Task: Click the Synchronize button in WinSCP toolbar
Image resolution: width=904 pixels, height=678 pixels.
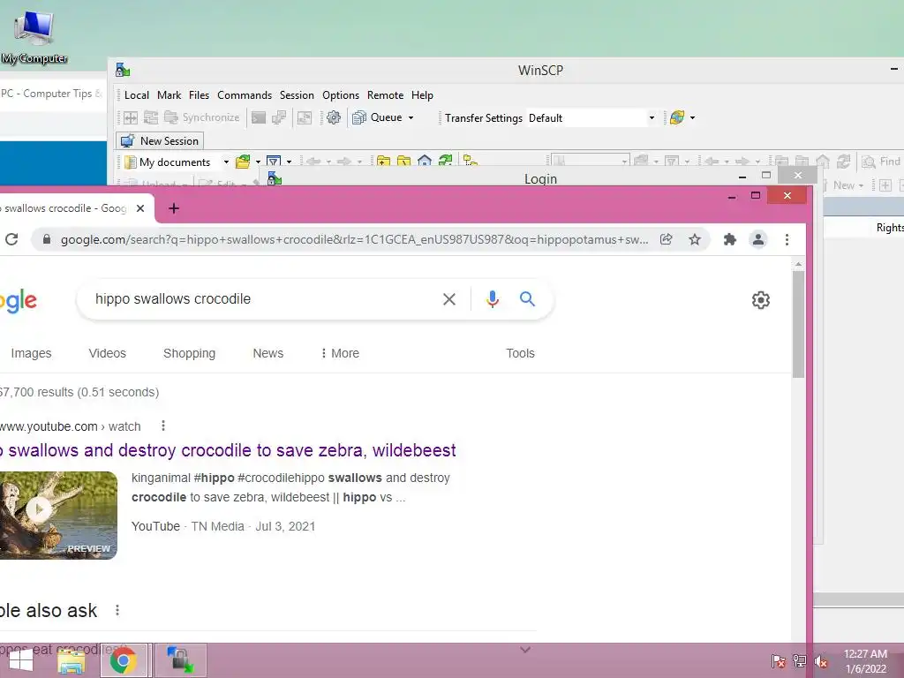Action: tap(202, 117)
